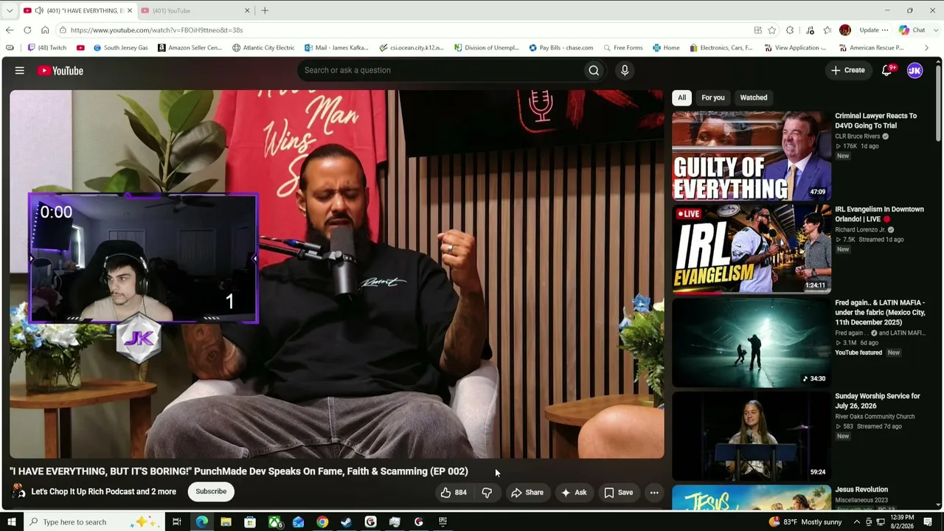Start voice search with the microphone icon
Screen dimensions: 944x531
625,70
